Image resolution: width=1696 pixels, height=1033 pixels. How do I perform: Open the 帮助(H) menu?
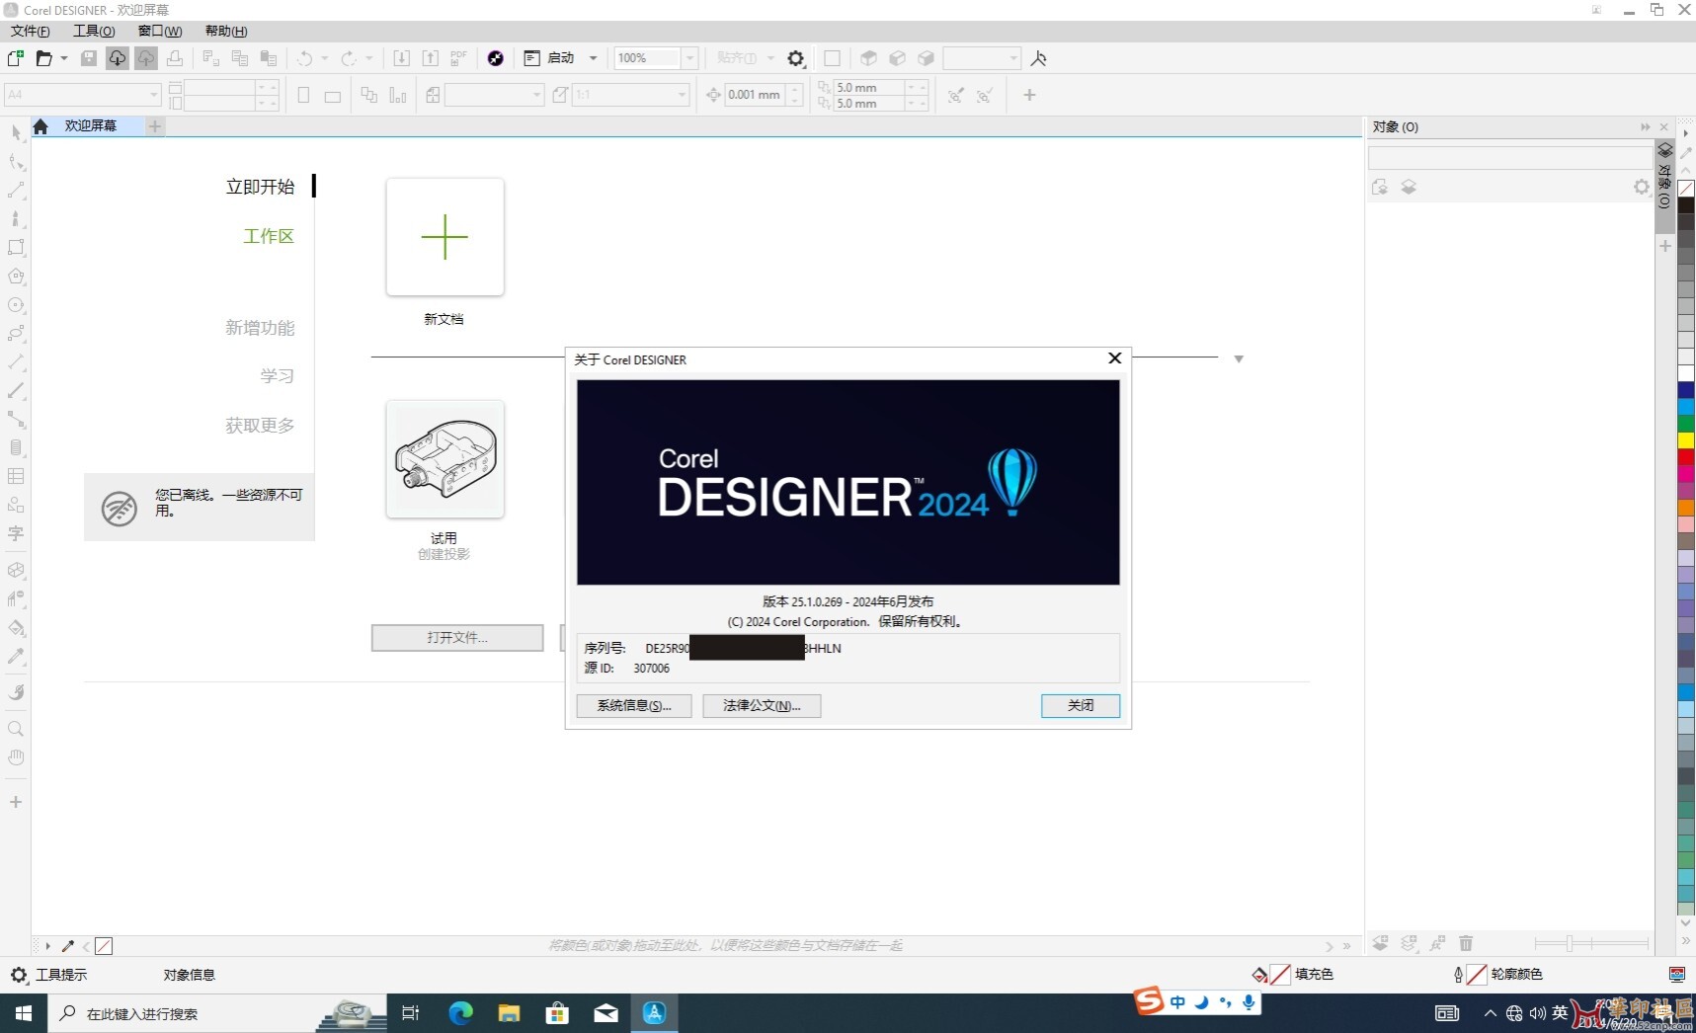tap(226, 31)
